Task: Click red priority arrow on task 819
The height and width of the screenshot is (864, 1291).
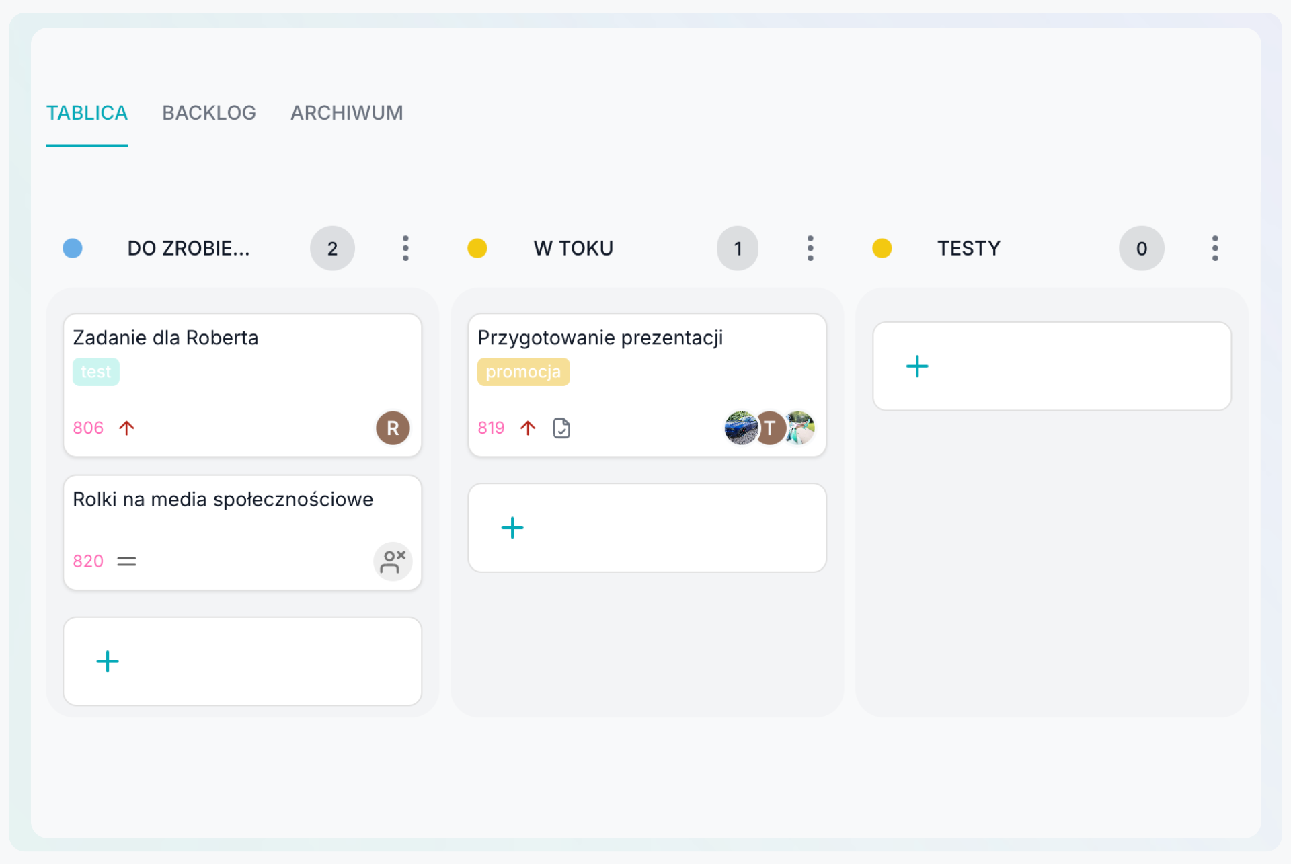Action: click(x=528, y=428)
